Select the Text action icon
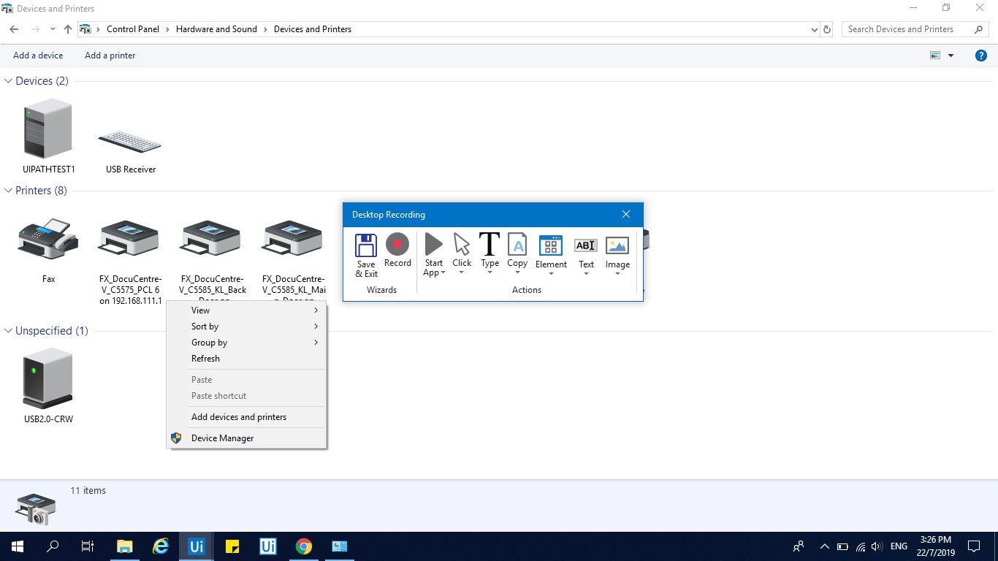This screenshot has width=998, height=561. 586,245
